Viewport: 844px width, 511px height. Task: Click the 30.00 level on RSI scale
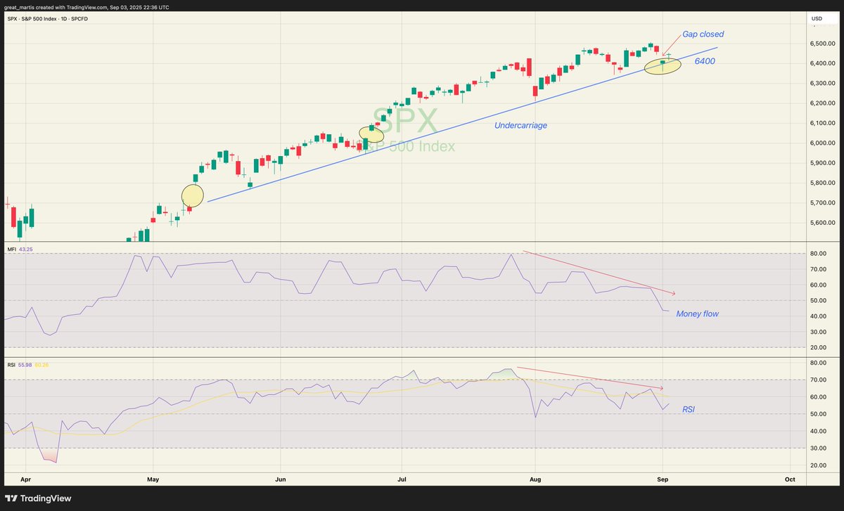pyautogui.click(x=818, y=448)
